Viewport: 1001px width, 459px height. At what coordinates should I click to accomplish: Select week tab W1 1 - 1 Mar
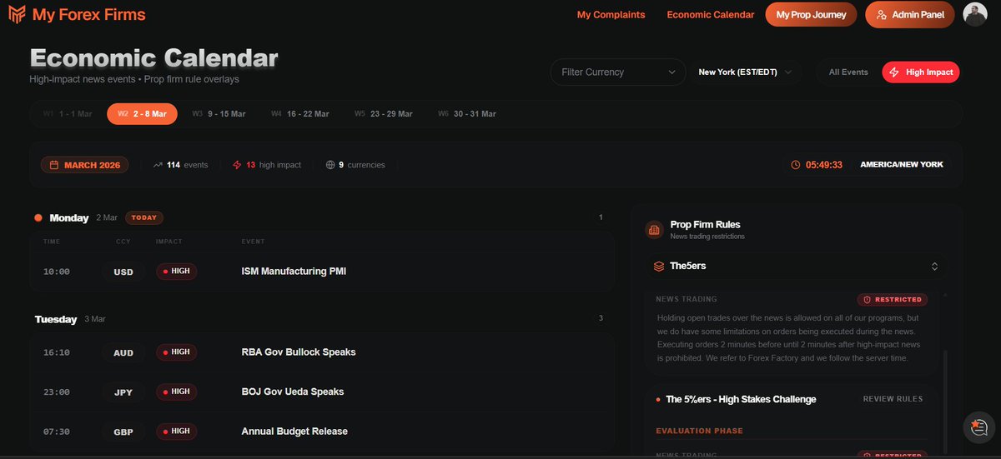[68, 113]
